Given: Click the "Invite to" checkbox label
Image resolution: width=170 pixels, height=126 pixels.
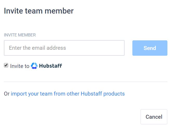Looking at the screenshot, I should [20, 66].
